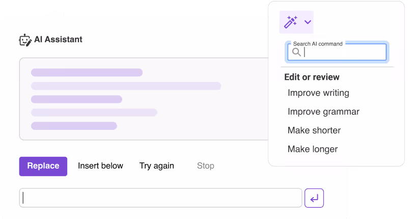Click the Edit or review section header
This screenshot has height=219, width=415.
312,77
